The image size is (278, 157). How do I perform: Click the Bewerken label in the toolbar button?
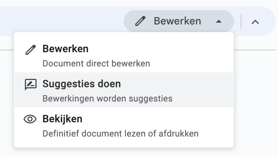click(x=177, y=21)
